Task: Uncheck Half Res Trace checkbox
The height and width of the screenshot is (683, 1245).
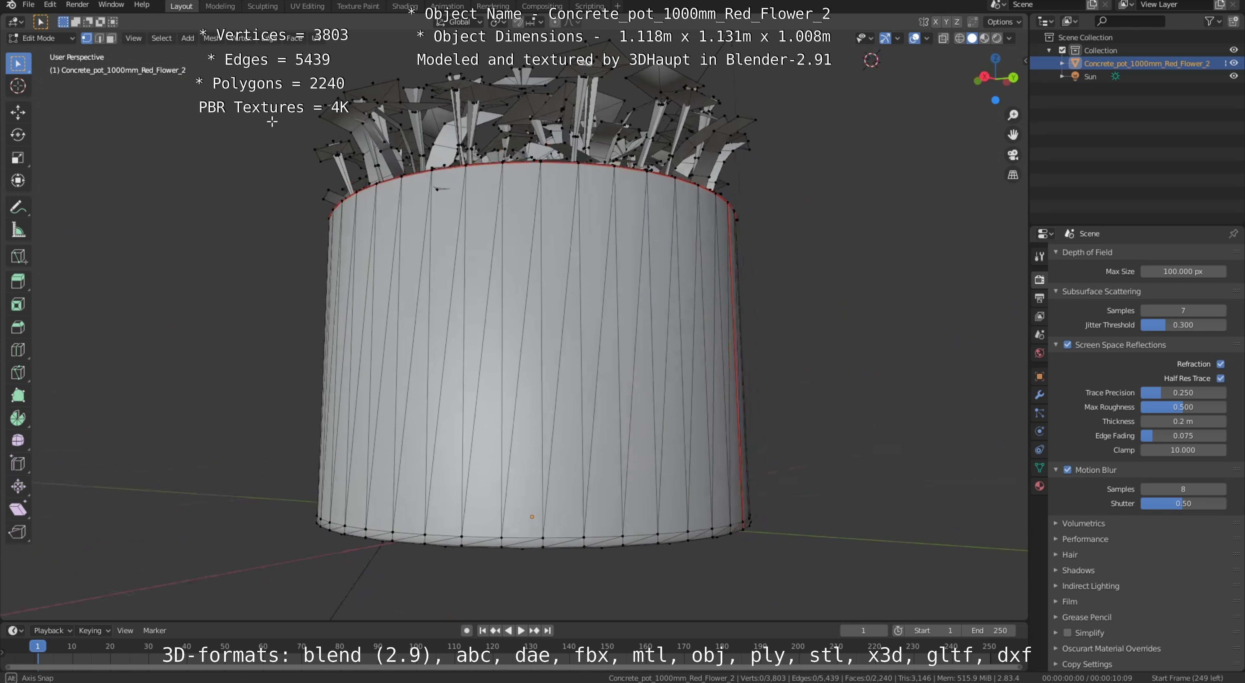Action: [x=1220, y=378]
